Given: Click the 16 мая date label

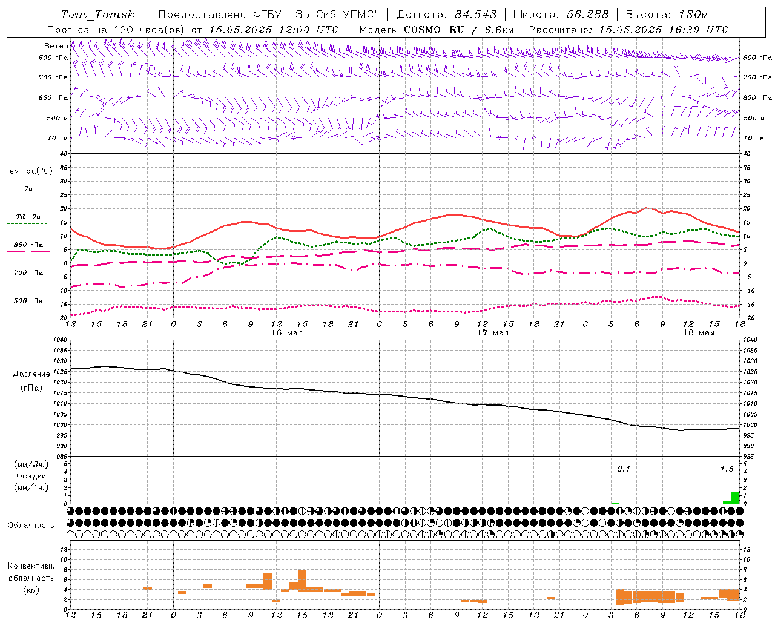Looking at the screenshot, I should [x=287, y=333].
